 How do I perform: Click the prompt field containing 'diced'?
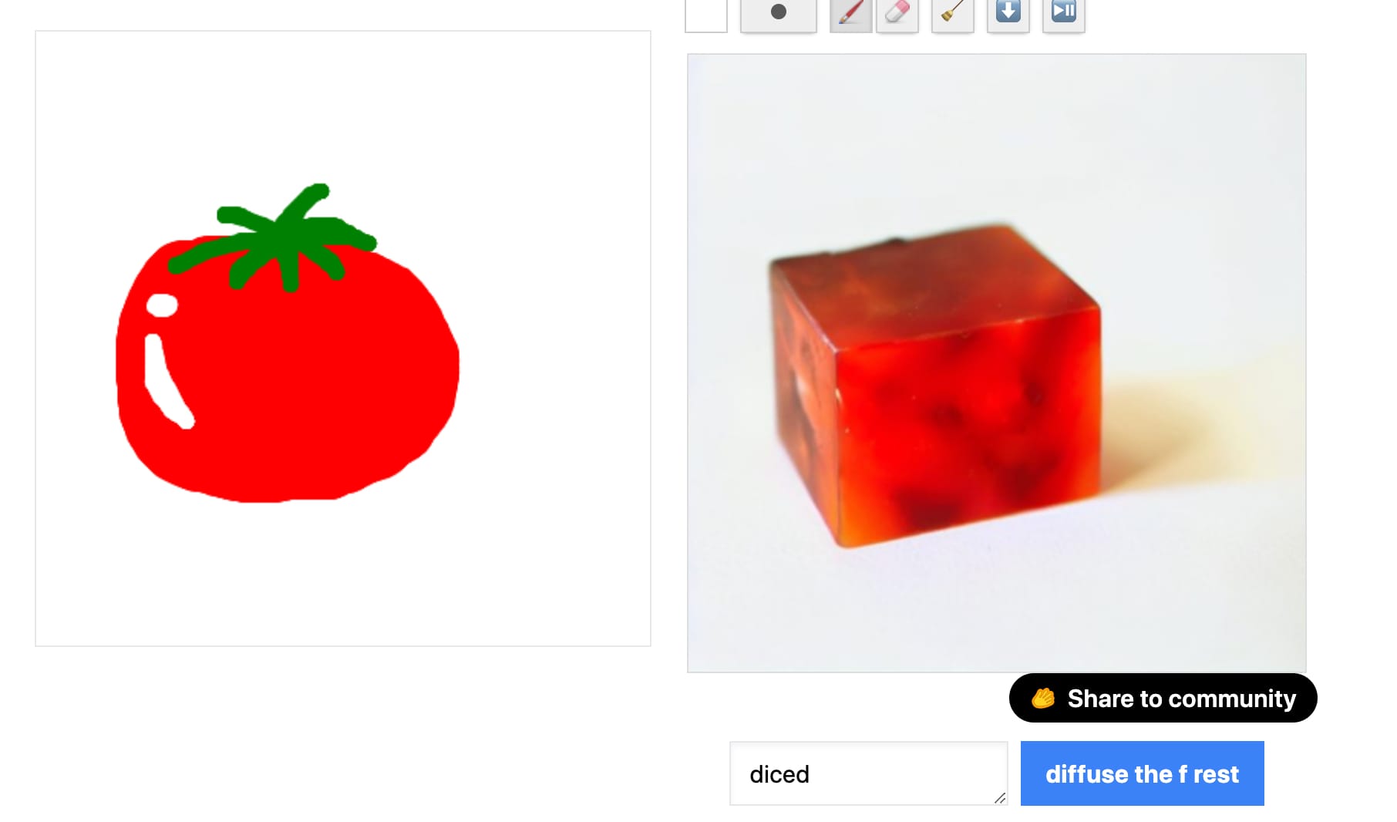(x=869, y=773)
